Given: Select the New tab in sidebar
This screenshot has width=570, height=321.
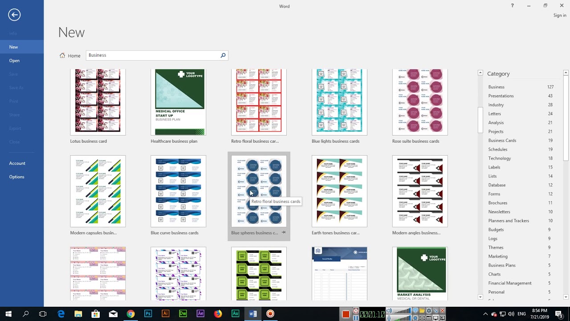Looking at the screenshot, I should click(22, 47).
